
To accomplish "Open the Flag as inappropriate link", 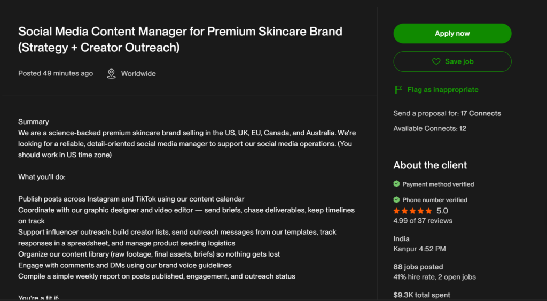I will 443,90.
